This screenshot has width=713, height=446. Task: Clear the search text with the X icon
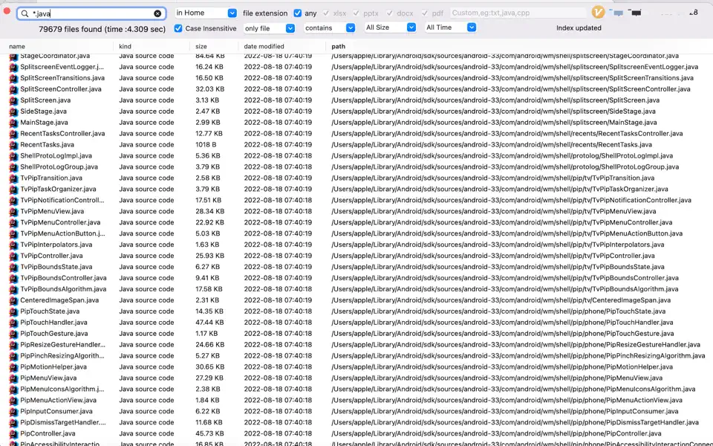(x=157, y=13)
